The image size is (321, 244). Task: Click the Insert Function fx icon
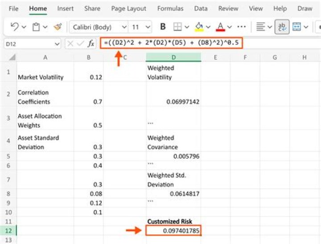91,44
